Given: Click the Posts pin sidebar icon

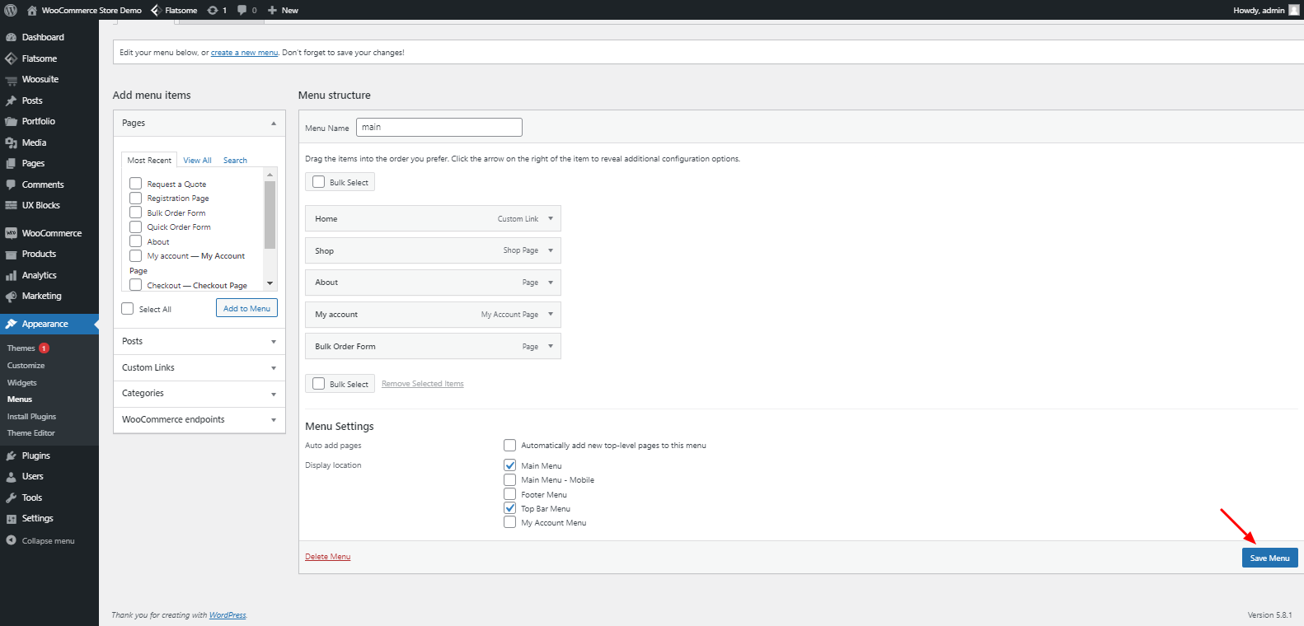Looking at the screenshot, I should click(11, 100).
